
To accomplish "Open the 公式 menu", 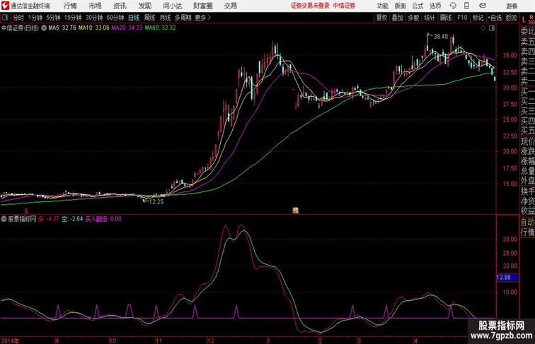I will pyautogui.click(x=418, y=6).
